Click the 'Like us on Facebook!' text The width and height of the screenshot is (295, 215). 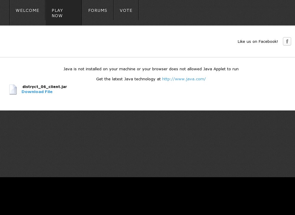pyautogui.click(x=258, y=42)
